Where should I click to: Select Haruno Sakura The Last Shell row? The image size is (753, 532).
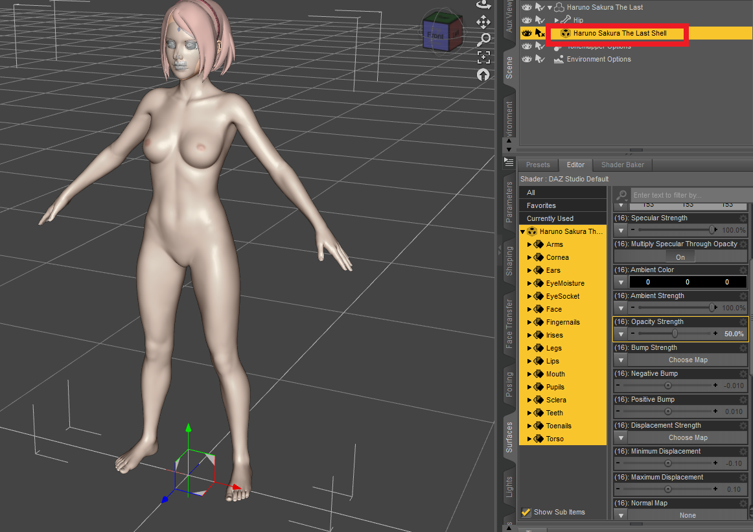(x=636, y=33)
